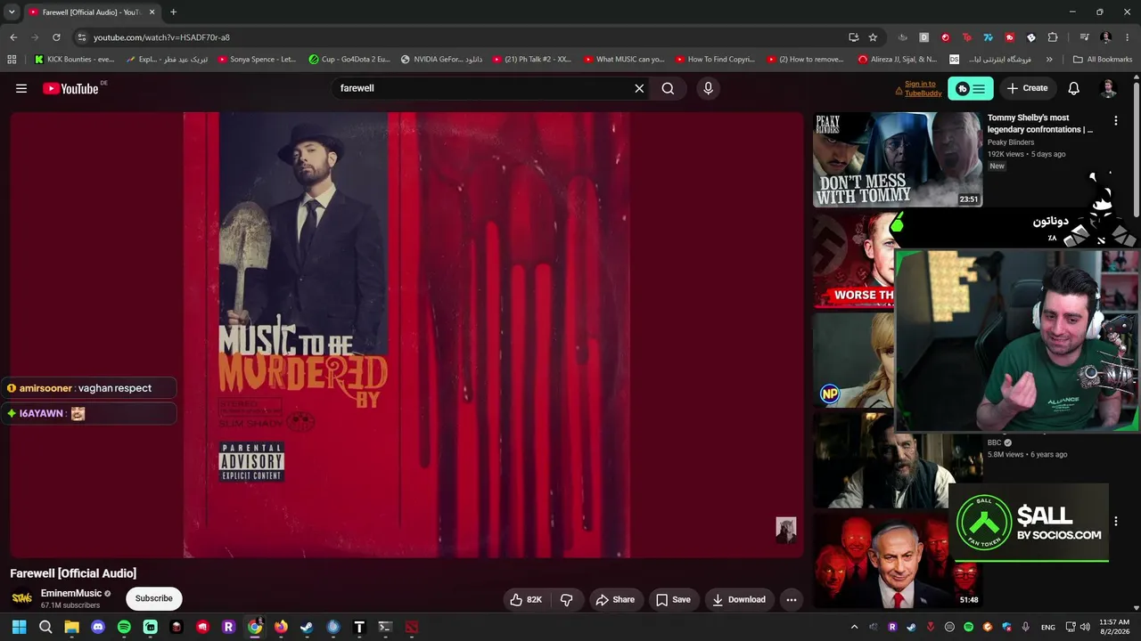This screenshot has width=1141, height=641.
Task: Open Dota 2 from the taskbar
Action: coord(411,627)
